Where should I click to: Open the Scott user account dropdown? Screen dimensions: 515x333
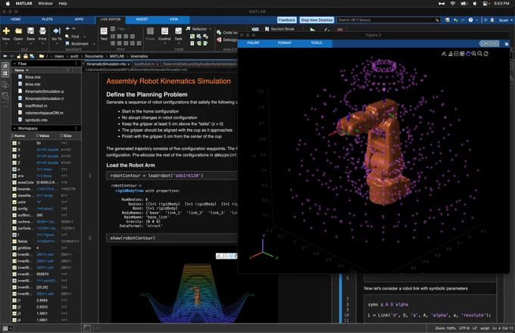[505, 20]
